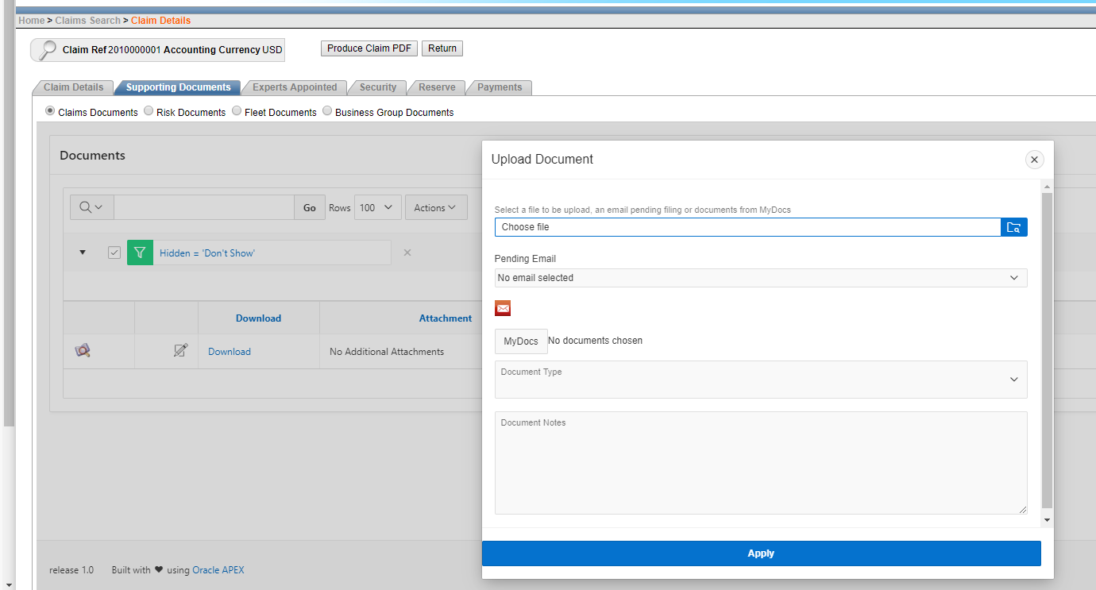Viewport: 1096px width, 590px height.
Task: Open the Rows per page dropdown
Action: click(376, 207)
